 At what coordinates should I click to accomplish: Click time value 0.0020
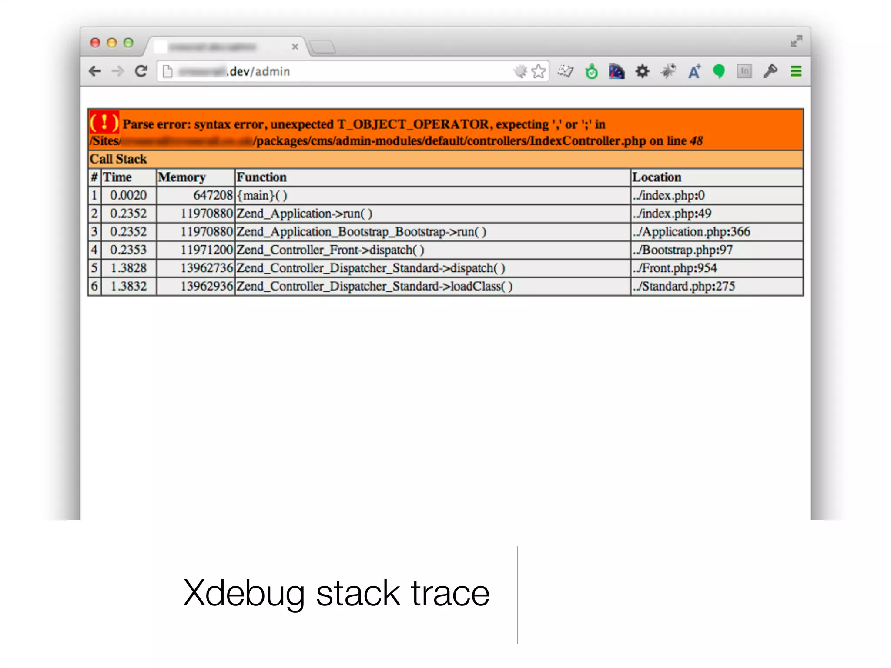128,196
